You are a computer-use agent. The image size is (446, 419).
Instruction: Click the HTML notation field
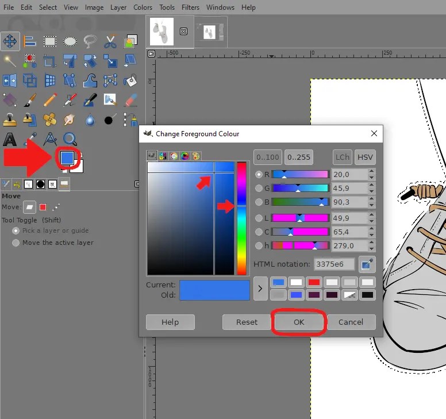coord(334,264)
